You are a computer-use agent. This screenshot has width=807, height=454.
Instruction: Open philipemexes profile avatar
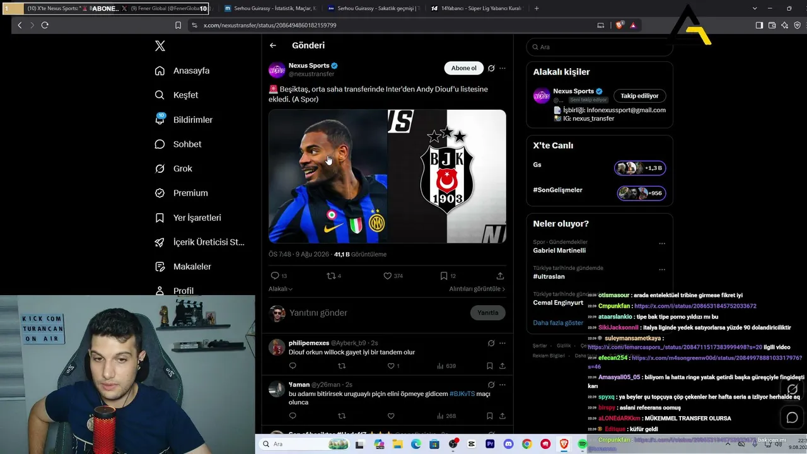pyautogui.click(x=277, y=347)
